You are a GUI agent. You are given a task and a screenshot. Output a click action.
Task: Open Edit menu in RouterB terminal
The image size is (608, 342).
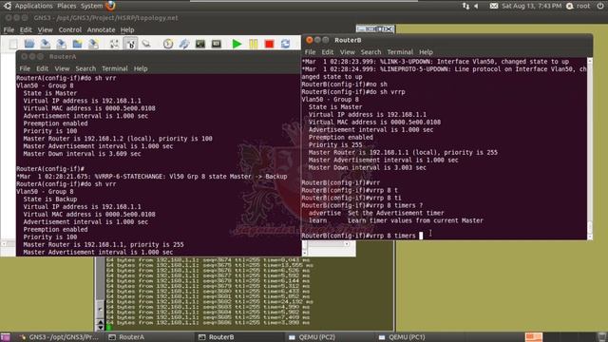(327, 52)
